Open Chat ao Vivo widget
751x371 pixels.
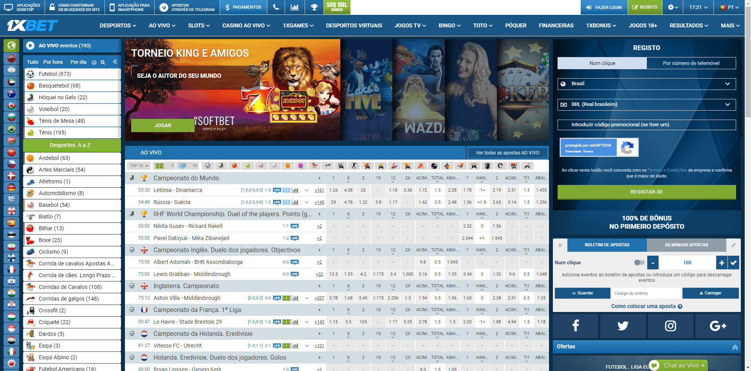(679, 366)
